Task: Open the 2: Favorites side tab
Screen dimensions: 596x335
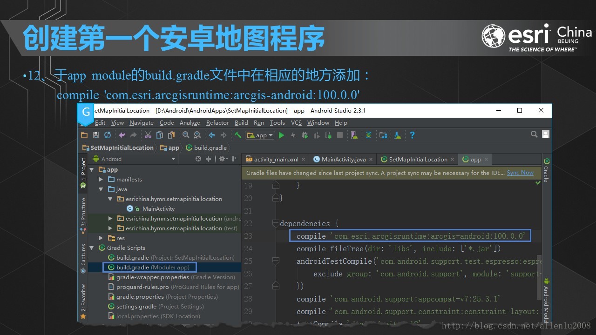Action: click(x=83, y=301)
